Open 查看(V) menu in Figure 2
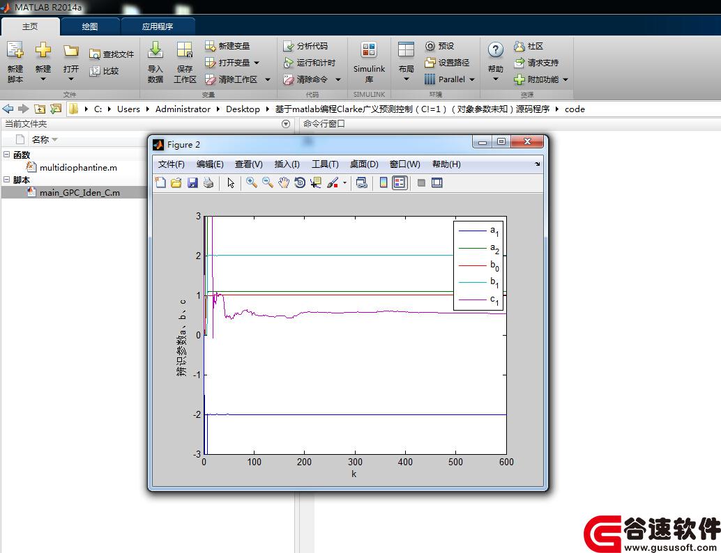This screenshot has height=553, width=721. pos(248,164)
